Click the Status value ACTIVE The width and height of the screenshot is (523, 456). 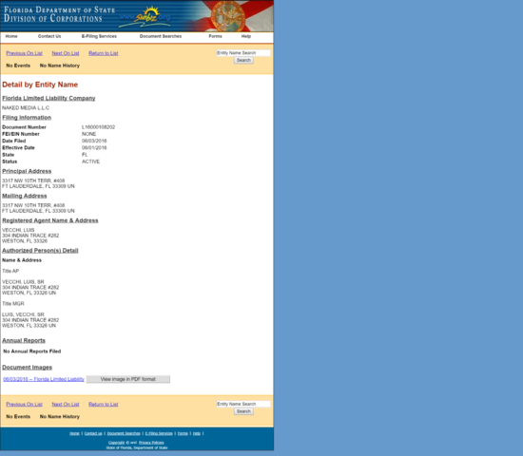90,161
